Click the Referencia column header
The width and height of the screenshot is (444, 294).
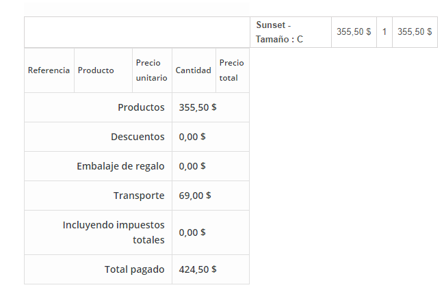[49, 70]
